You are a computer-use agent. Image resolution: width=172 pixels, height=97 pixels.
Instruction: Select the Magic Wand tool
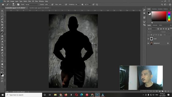[2, 19]
